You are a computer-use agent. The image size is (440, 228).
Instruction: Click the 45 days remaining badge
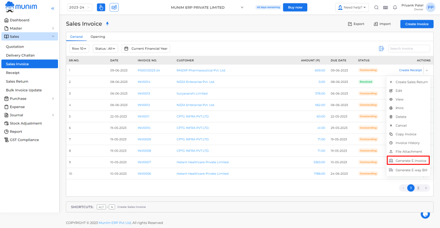coord(268,7)
